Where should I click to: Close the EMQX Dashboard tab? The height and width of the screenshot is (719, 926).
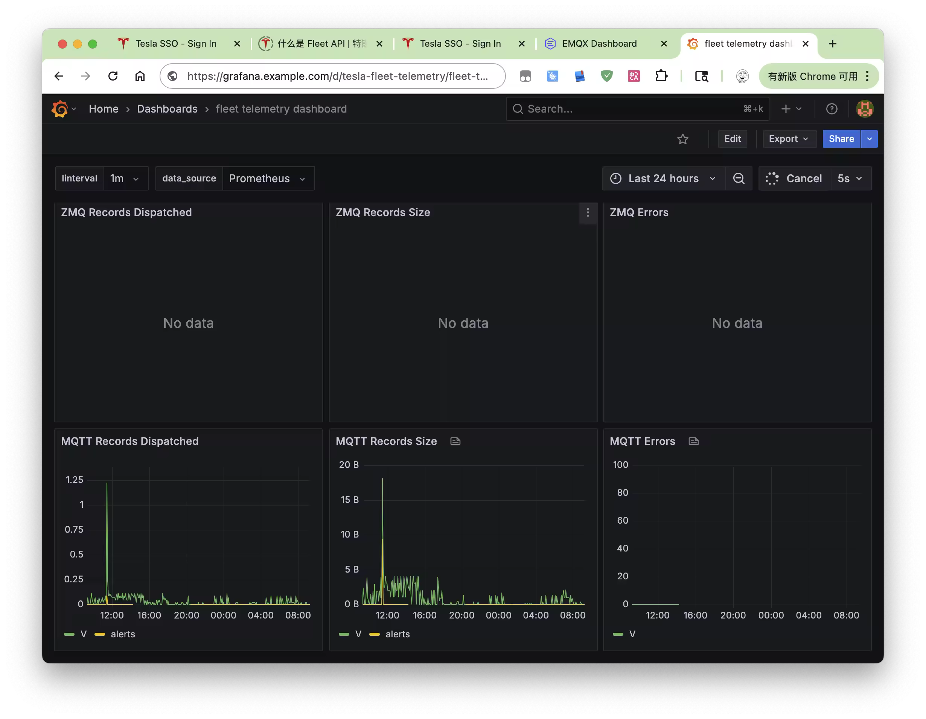(x=664, y=44)
